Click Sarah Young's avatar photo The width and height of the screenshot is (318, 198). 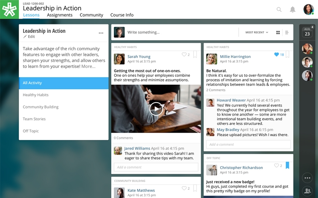tap(119, 59)
